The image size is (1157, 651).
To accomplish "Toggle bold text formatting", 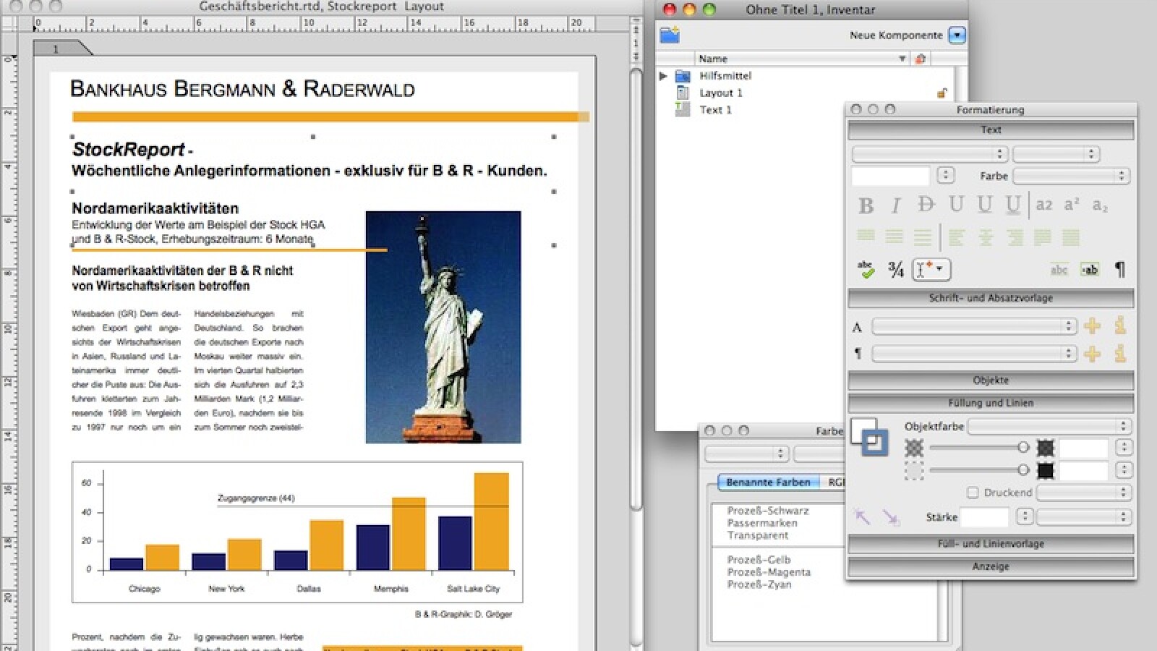I will pyautogui.click(x=866, y=206).
